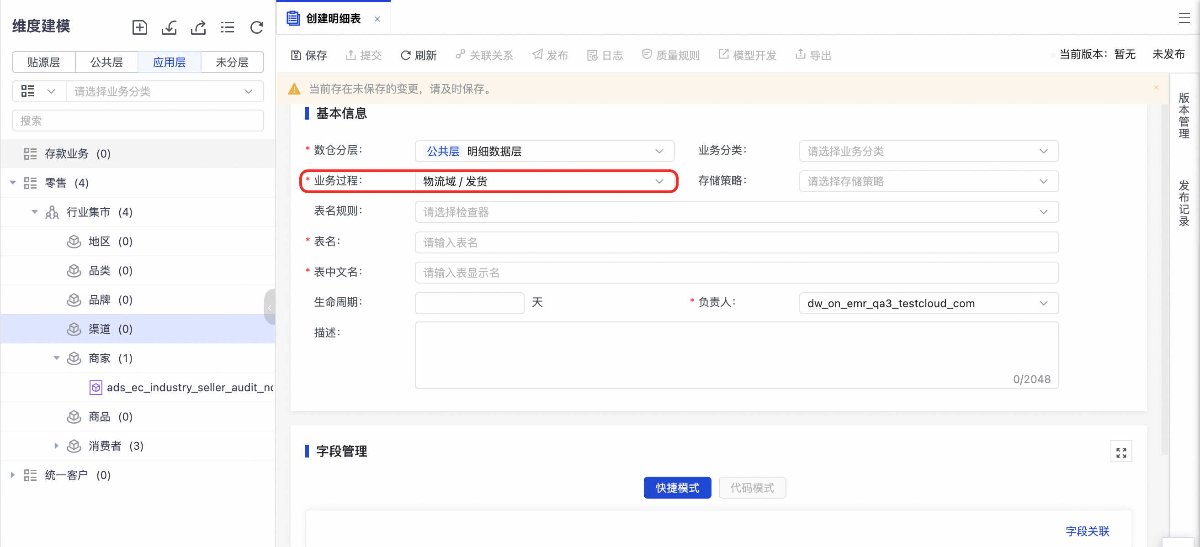Switch to the 公共层 tab
1200x547 pixels.
click(106, 62)
